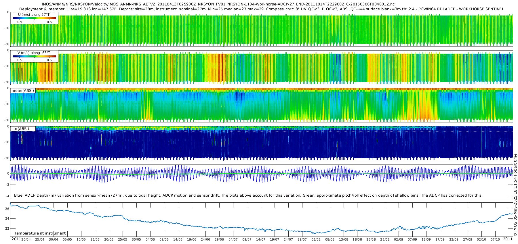Select the std(ABSI) panel label
The image size is (518, 244).
click(20, 129)
